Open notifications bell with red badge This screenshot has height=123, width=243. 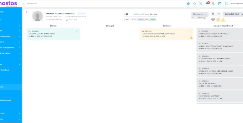207,3
